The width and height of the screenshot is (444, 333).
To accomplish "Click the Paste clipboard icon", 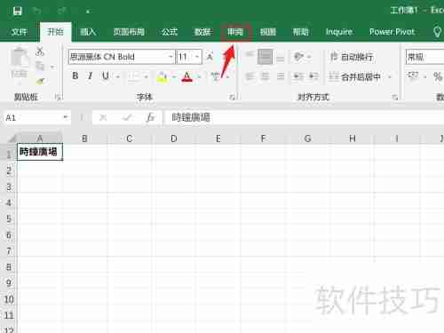I will tap(20, 59).
